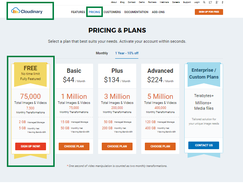Choose the Plus $134 plan
The width and height of the screenshot is (243, 185).
pos(117,146)
